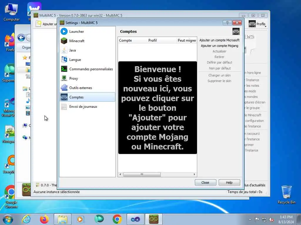The width and height of the screenshot is (301, 225).
Task: Click Non par défaut button
Action: point(220,68)
